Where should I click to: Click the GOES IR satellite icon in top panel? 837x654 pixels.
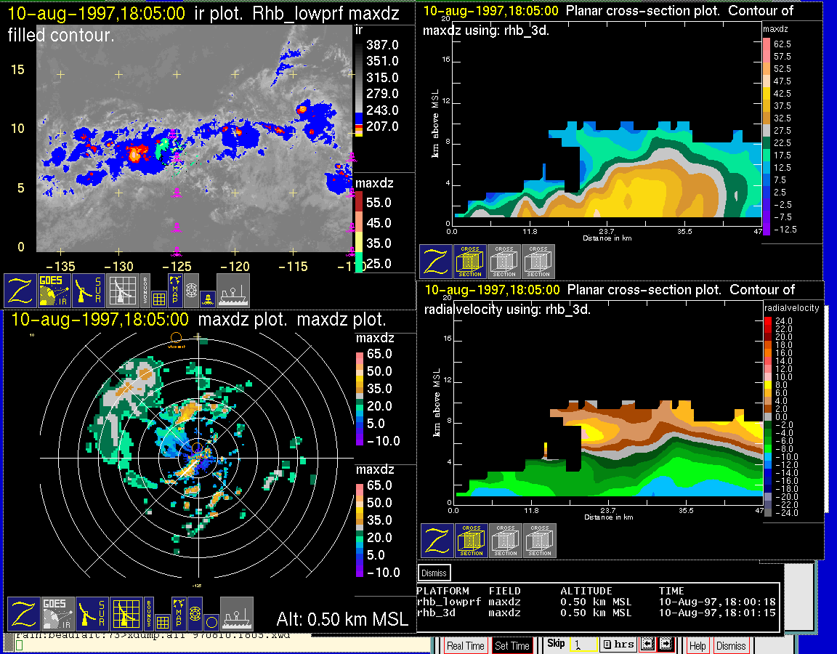[55, 290]
